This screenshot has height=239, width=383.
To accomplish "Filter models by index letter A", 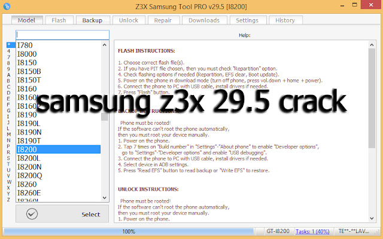I will (x=8, y=75).
